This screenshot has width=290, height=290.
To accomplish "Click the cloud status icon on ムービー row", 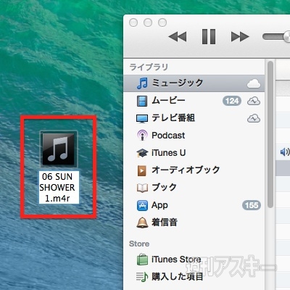I will [x=254, y=101].
